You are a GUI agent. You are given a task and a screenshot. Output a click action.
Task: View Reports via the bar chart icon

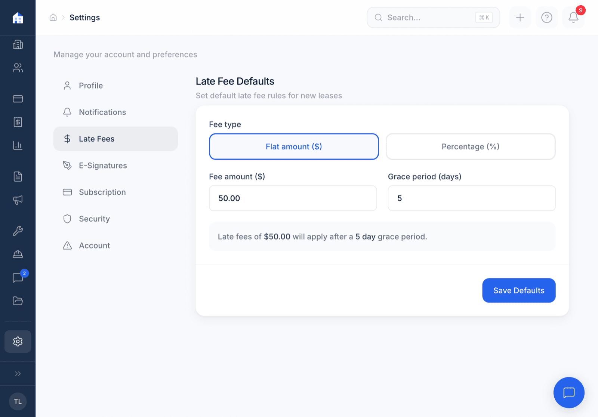coord(18,146)
